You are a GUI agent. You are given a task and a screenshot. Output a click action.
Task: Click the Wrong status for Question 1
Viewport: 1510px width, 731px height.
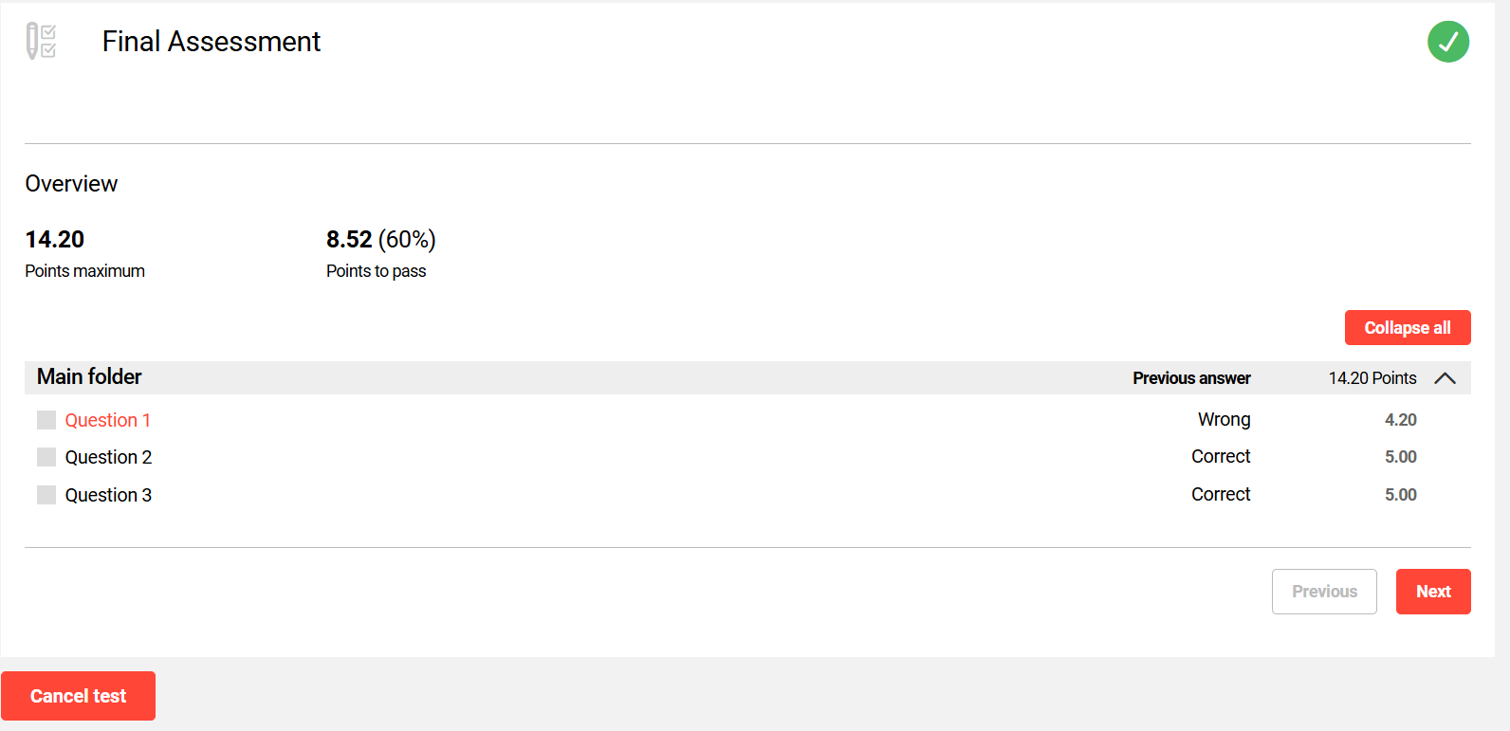pos(1223,419)
